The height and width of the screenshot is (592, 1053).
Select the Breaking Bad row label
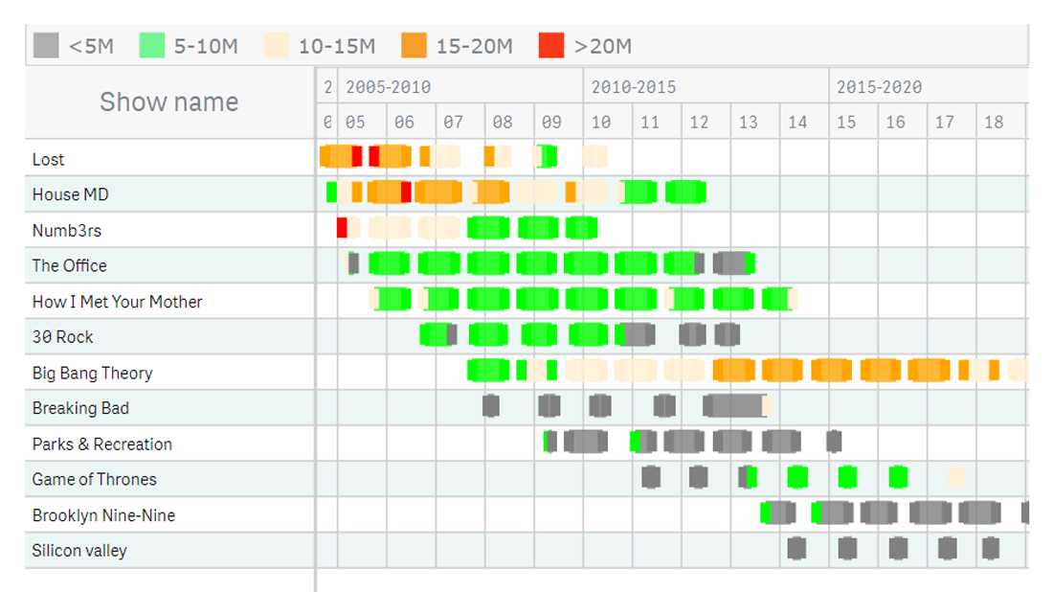[x=80, y=408]
